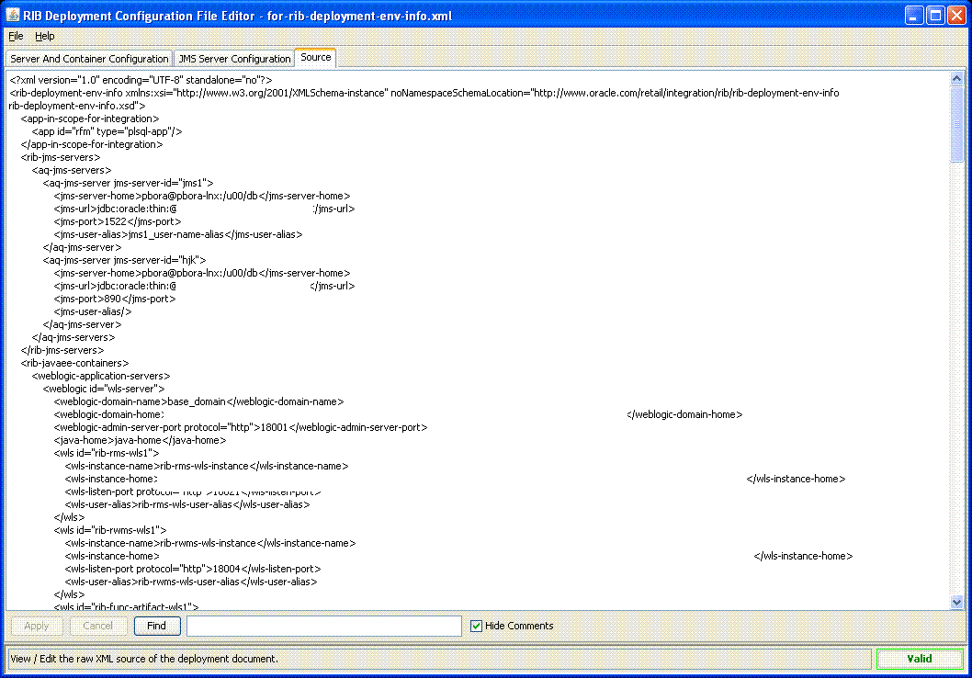Click the Cancel button

pyautogui.click(x=98, y=626)
